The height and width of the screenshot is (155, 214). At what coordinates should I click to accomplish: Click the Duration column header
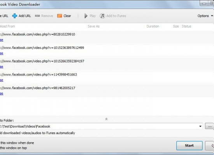[153, 26]
